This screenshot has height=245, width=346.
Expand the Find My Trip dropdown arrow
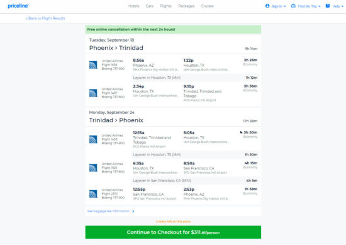pos(320,6)
